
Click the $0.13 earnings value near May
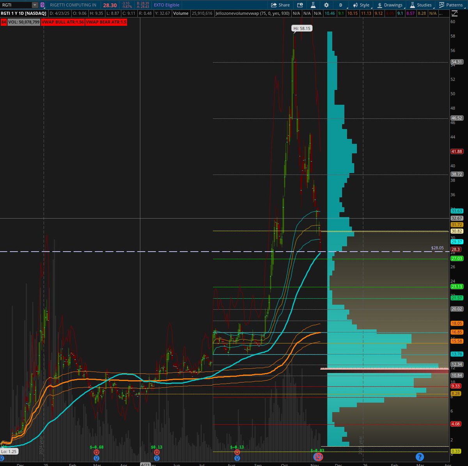click(156, 447)
